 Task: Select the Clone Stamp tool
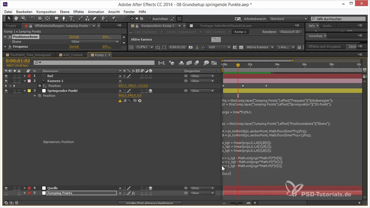pos(87,18)
